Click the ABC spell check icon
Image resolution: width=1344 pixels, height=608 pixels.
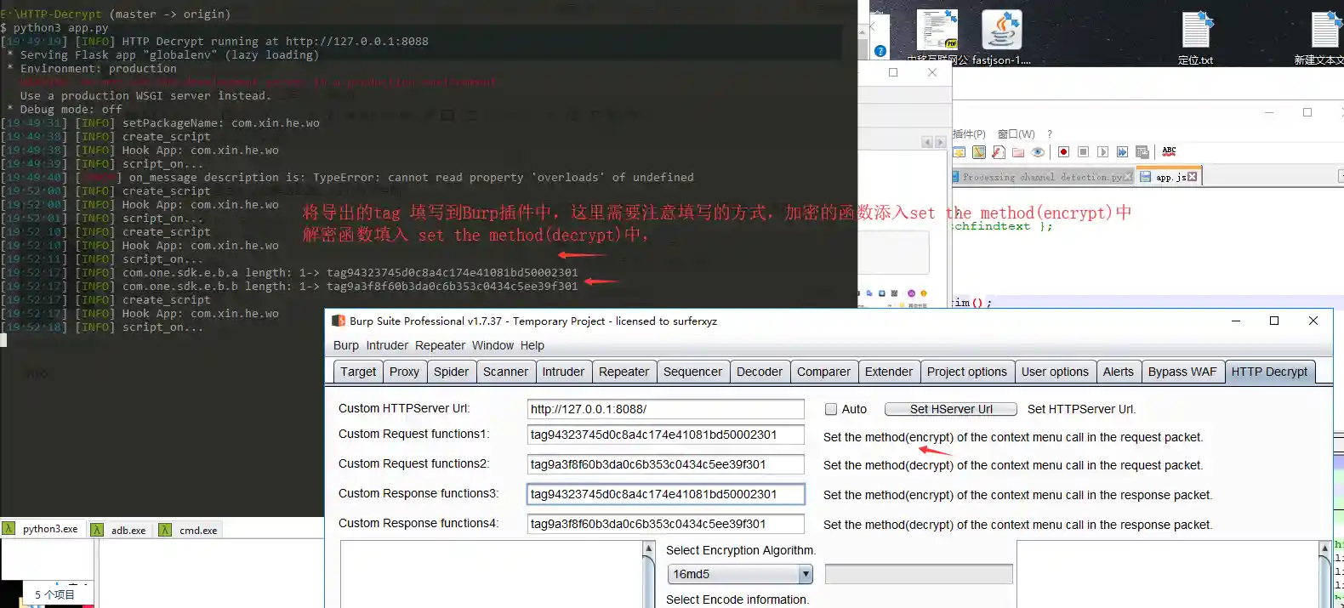pyautogui.click(x=1170, y=151)
